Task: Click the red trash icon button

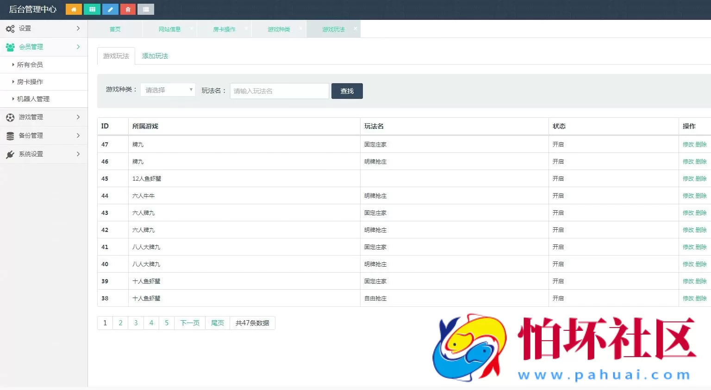Action: 128,9
